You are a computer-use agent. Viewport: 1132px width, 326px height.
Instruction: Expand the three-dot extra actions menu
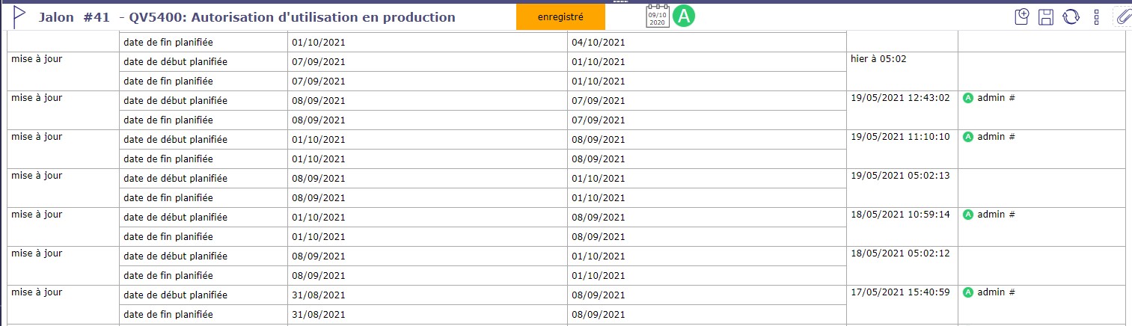coord(1096,16)
